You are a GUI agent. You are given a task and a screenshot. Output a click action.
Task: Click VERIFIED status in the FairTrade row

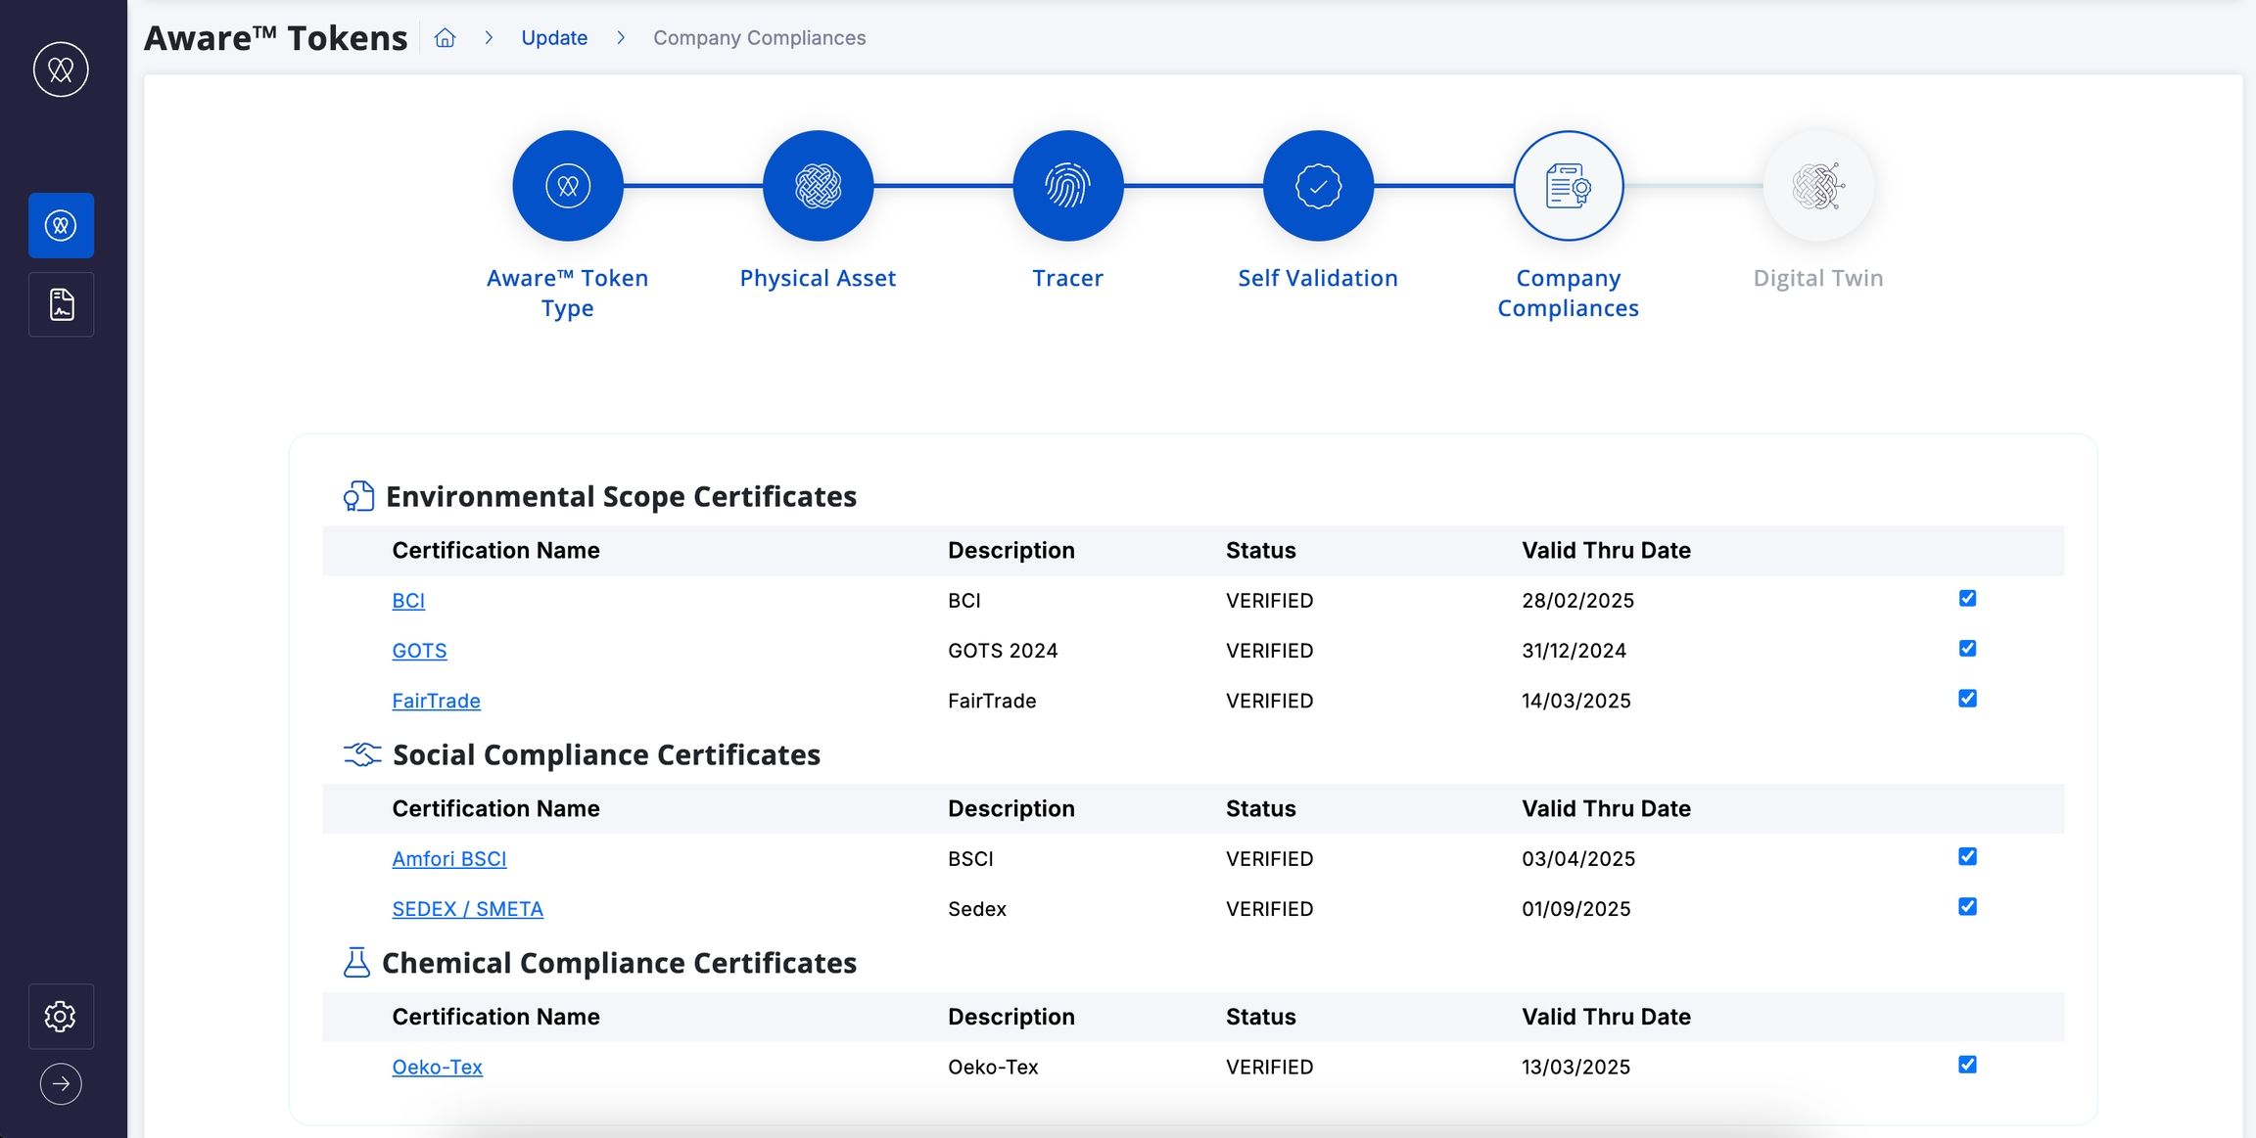(x=1269, y=701)
